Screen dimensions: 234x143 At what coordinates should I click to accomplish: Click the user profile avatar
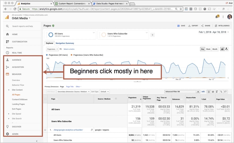point(229,17)
